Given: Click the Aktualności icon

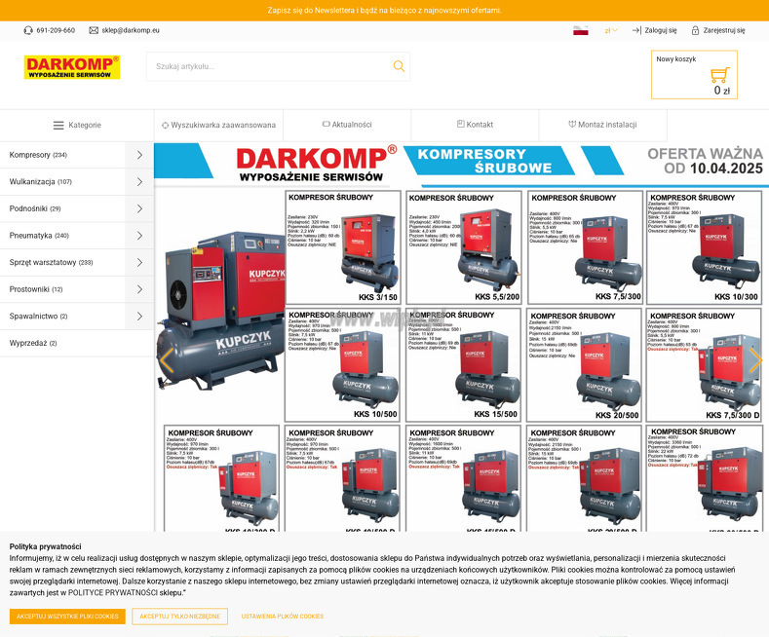Looking at the screenshot, I should click(327, 124).
